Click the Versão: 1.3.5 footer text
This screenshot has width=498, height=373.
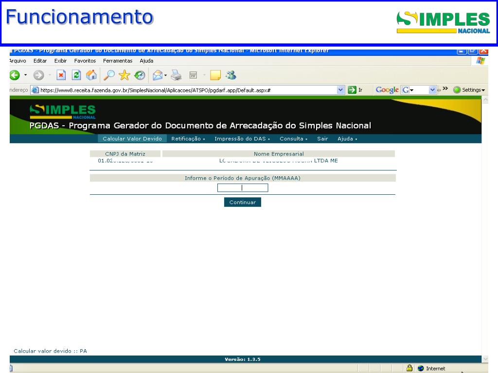coord(243,359)
